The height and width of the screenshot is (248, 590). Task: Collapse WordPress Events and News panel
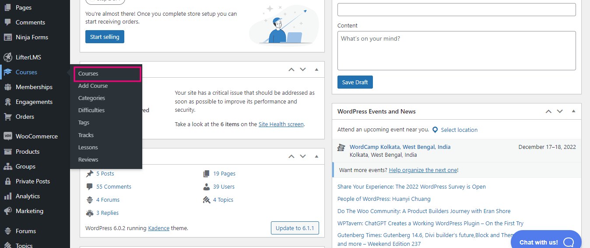(573, 111)
